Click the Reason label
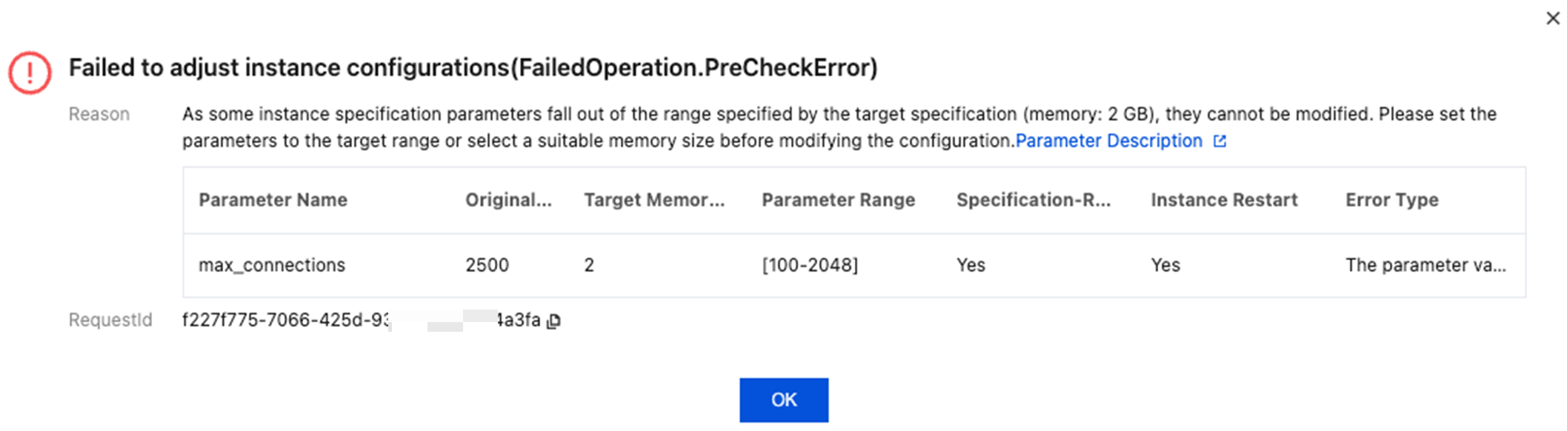Screen dimensions: 1567x431 pos(99,114)
